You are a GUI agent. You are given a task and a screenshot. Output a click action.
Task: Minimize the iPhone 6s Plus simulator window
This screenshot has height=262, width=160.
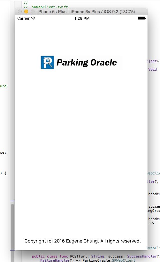coord(26,12)
